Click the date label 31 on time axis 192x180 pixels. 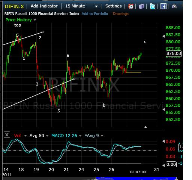[157, 170]
